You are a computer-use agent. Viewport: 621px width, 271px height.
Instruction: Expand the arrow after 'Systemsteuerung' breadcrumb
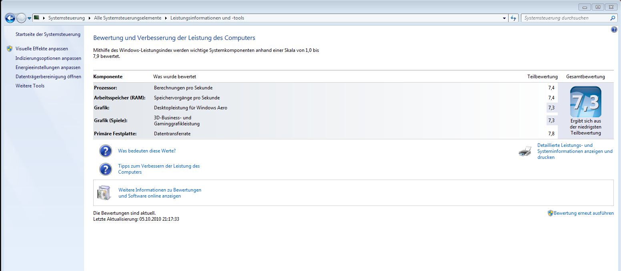coord(90,18)
